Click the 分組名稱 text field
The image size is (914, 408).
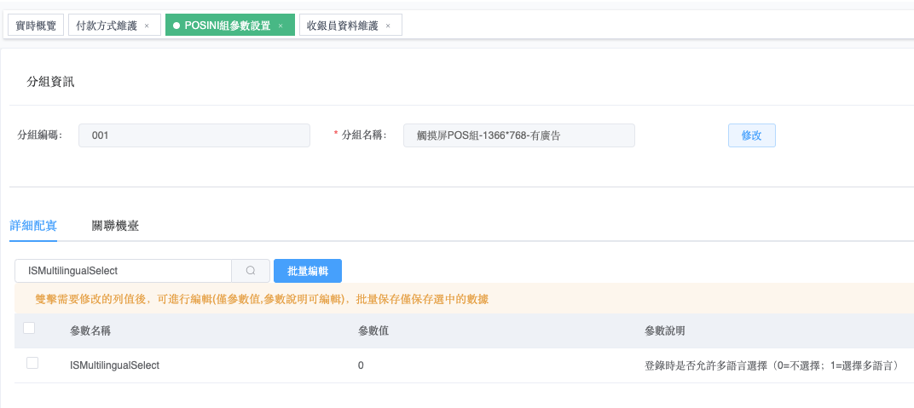518,135
